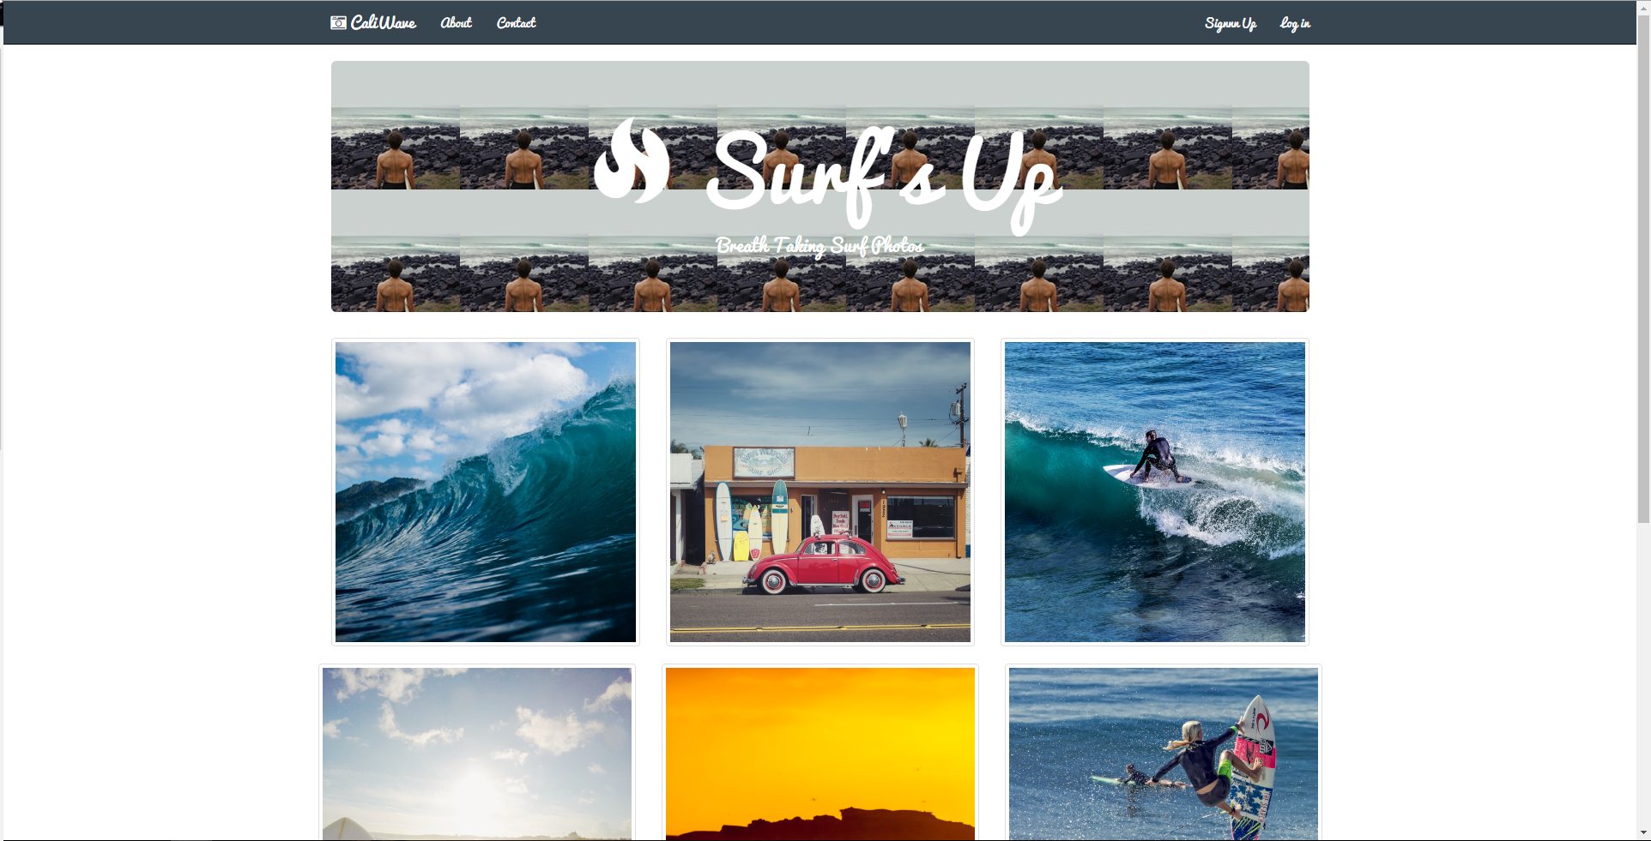Screen dimensions: 1651x841
Task: View the surfer riding a wave photo
Action: point(1155,492)
